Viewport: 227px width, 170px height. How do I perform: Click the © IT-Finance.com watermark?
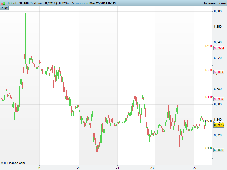tap(13, 163)
